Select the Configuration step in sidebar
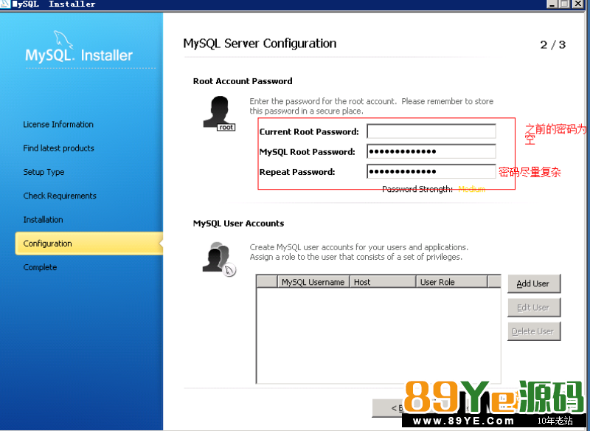 (x=88, y=244)
